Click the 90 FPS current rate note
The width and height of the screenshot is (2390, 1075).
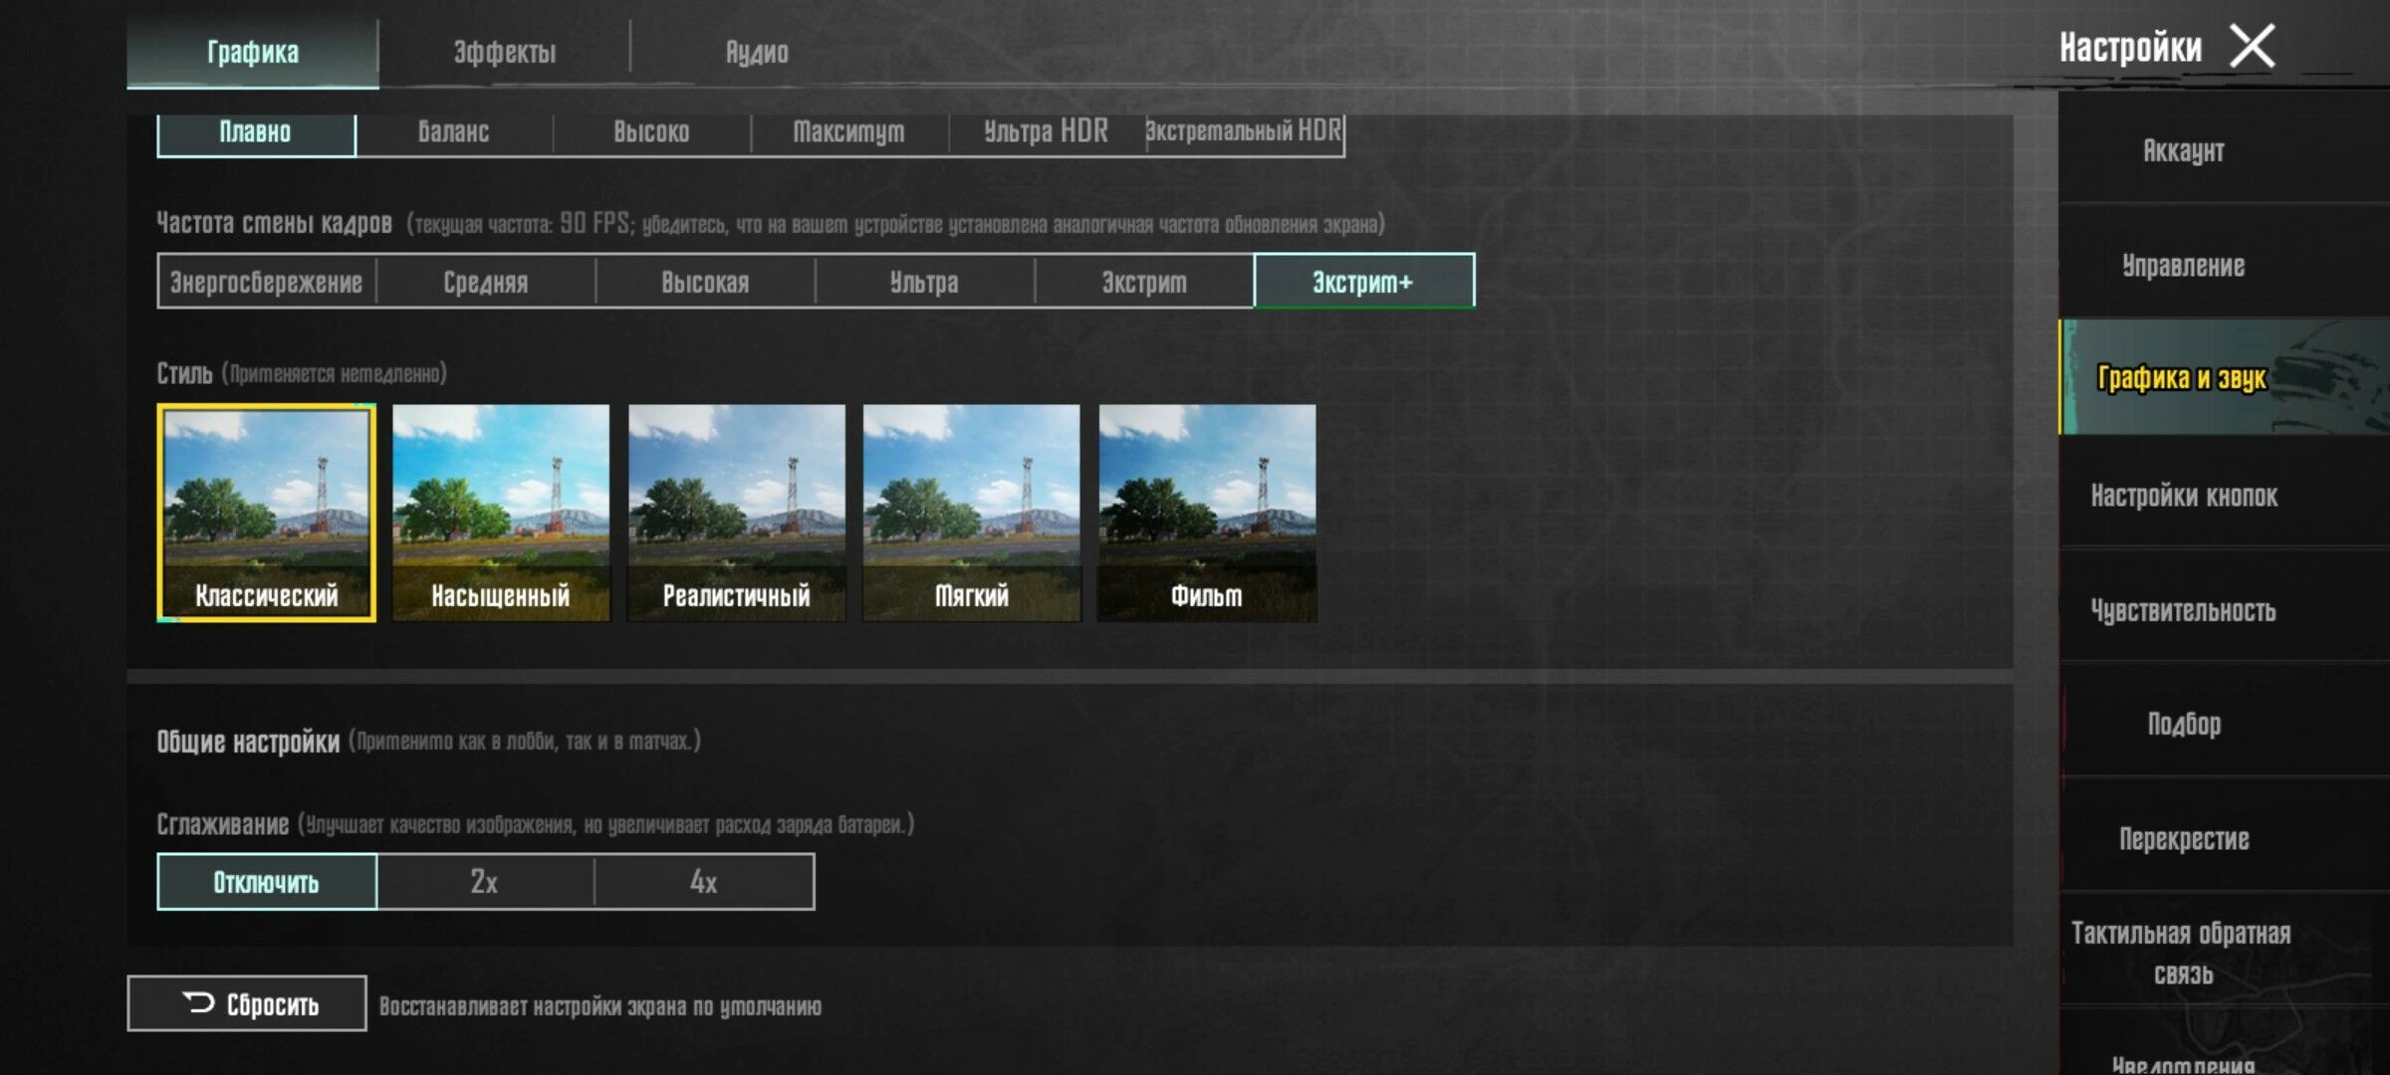tap(895, 224)
